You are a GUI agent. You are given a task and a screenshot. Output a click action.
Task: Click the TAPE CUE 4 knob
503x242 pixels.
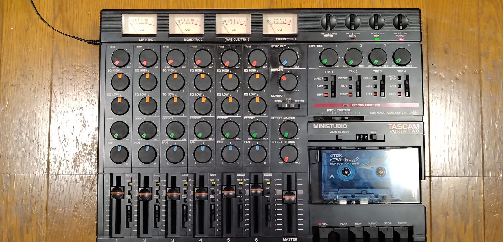(402, 57)
